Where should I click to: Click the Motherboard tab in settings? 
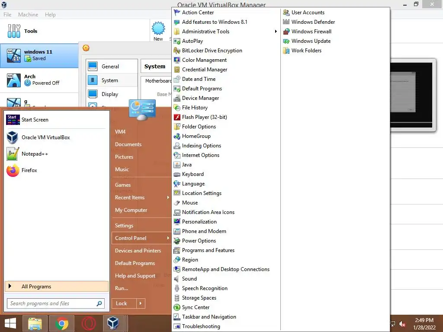point(158,81)
